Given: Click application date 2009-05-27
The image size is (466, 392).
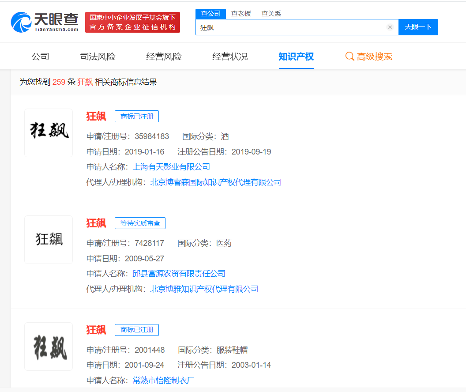Looking at the screenshot, I should [x=144, y=259].
